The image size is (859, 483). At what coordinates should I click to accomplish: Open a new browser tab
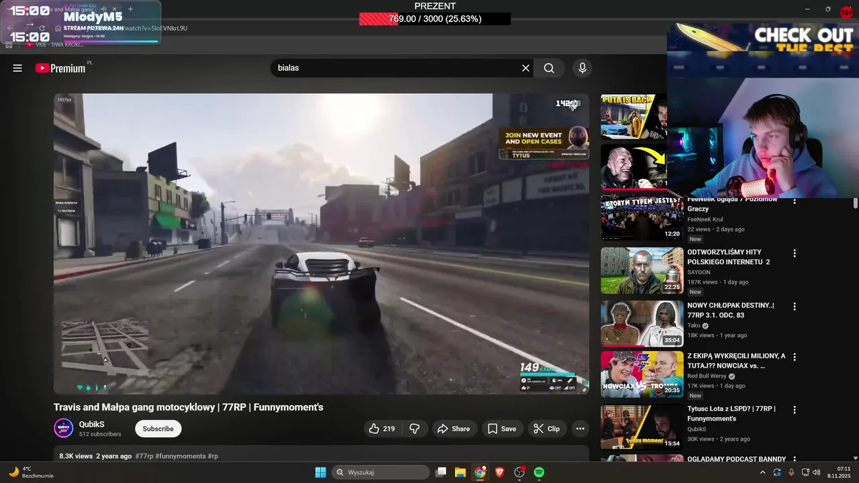[x=130, y=9]
